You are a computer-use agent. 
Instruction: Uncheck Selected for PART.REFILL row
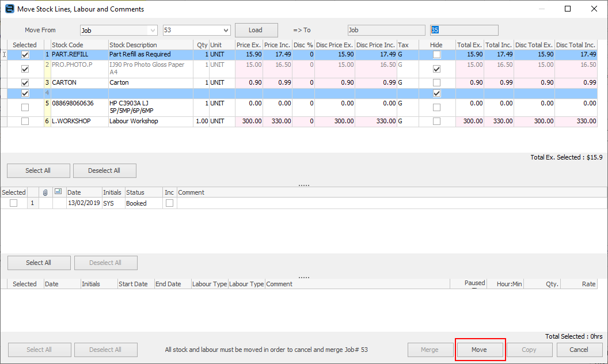tap(25, 55)
